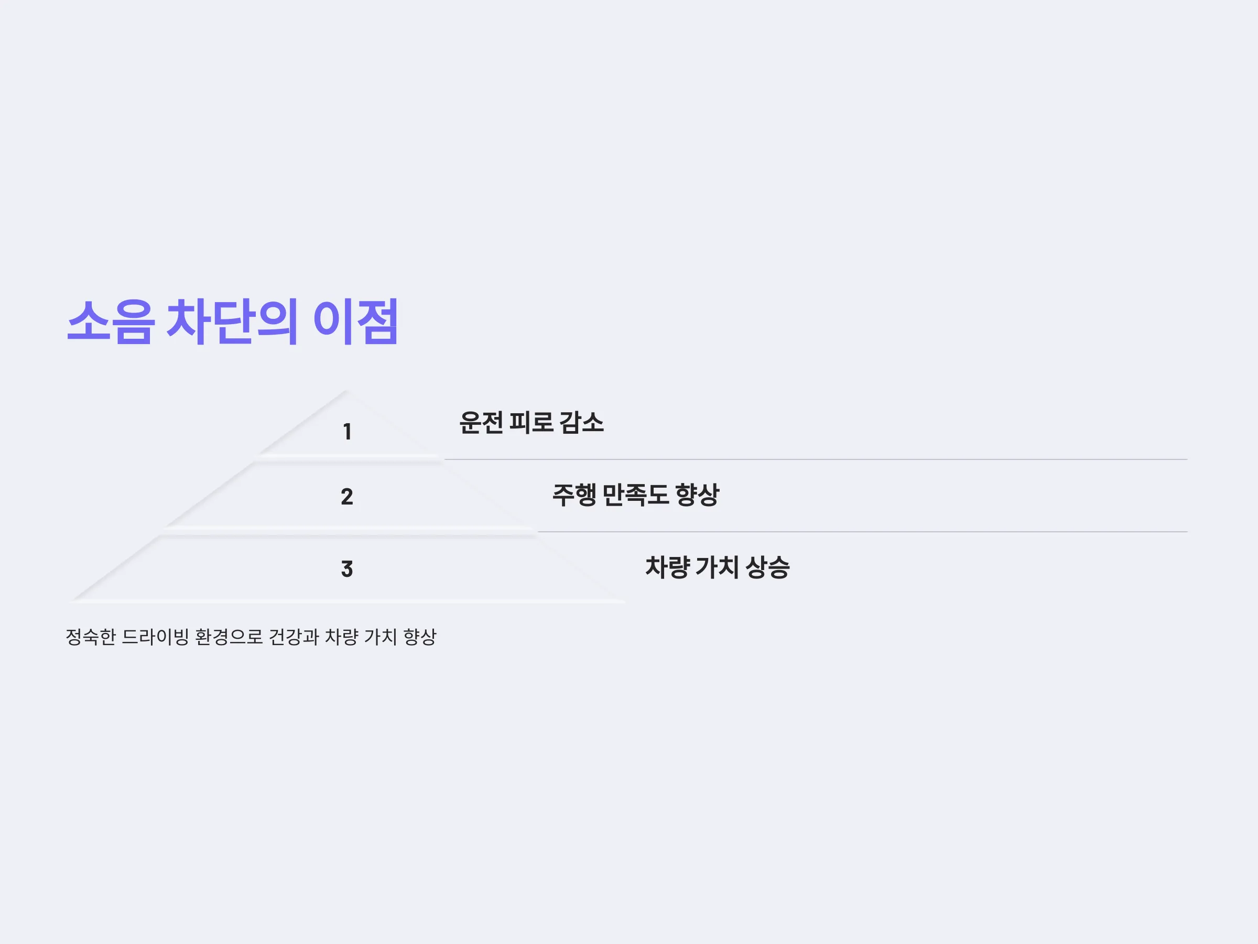The image size is (1258, 944).
Task: Click the 차량 가치 상승 label
Action: point(718,567)
